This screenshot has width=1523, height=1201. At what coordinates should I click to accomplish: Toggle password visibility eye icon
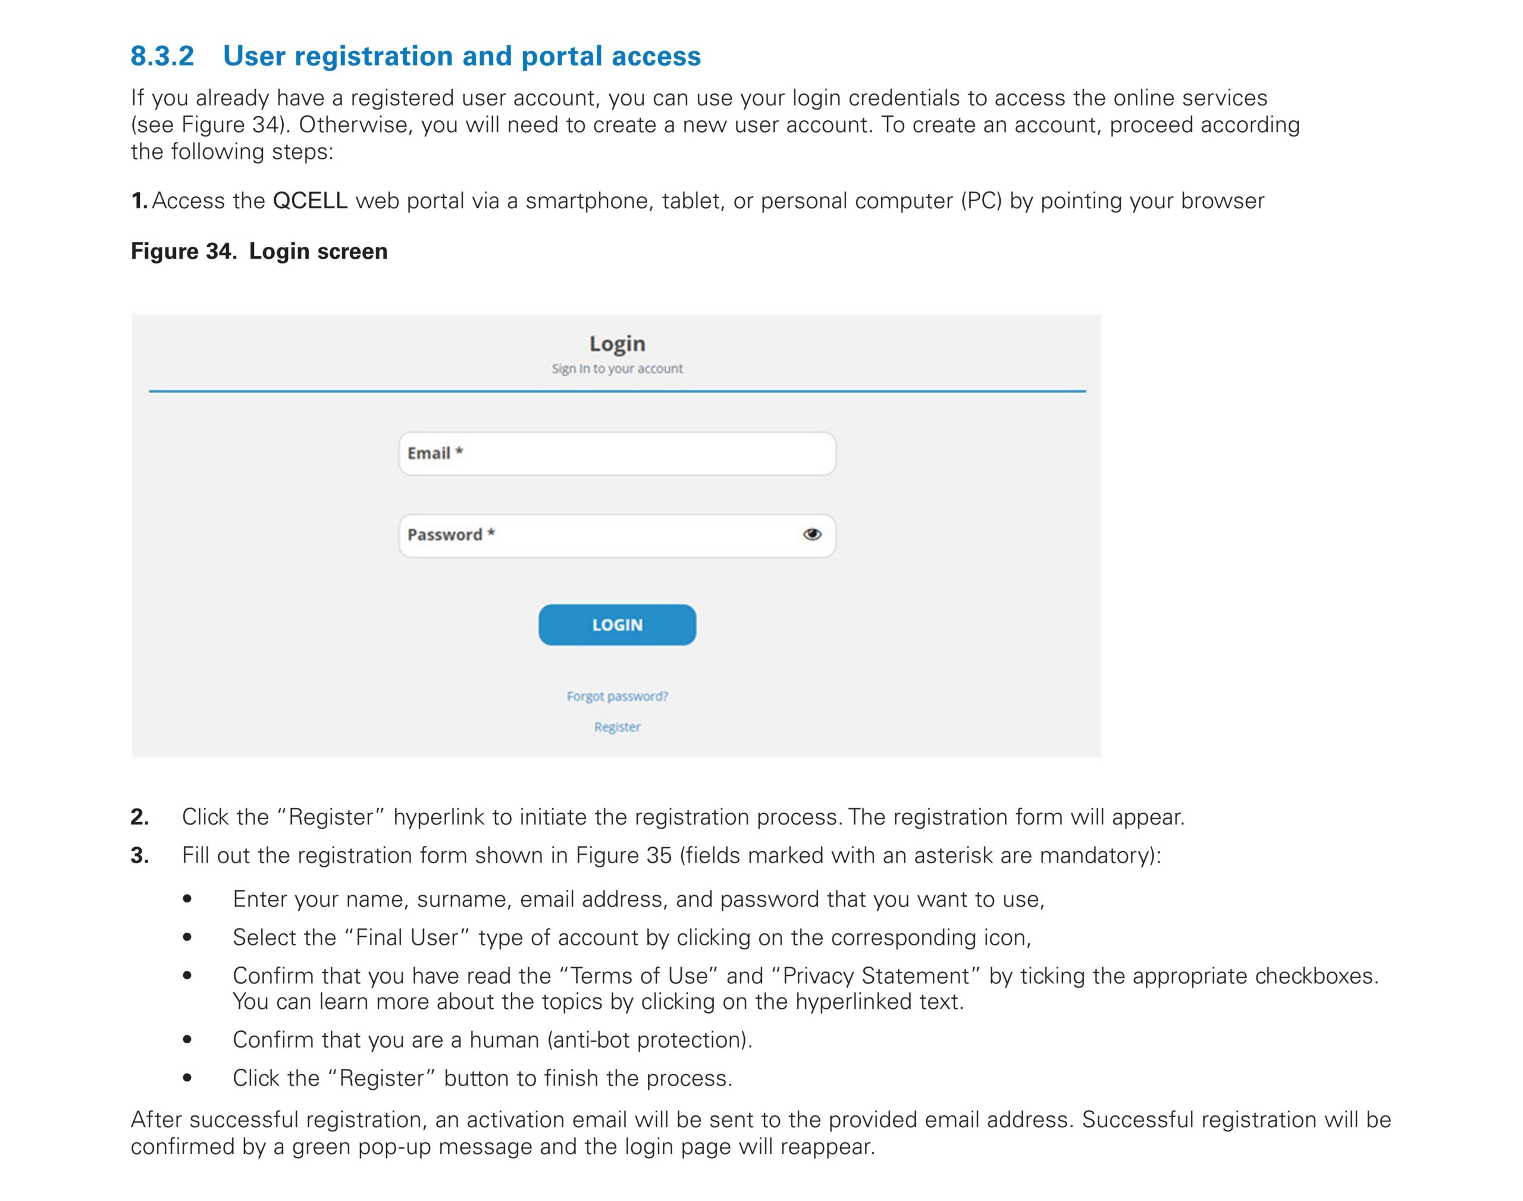tap(811, 534)
